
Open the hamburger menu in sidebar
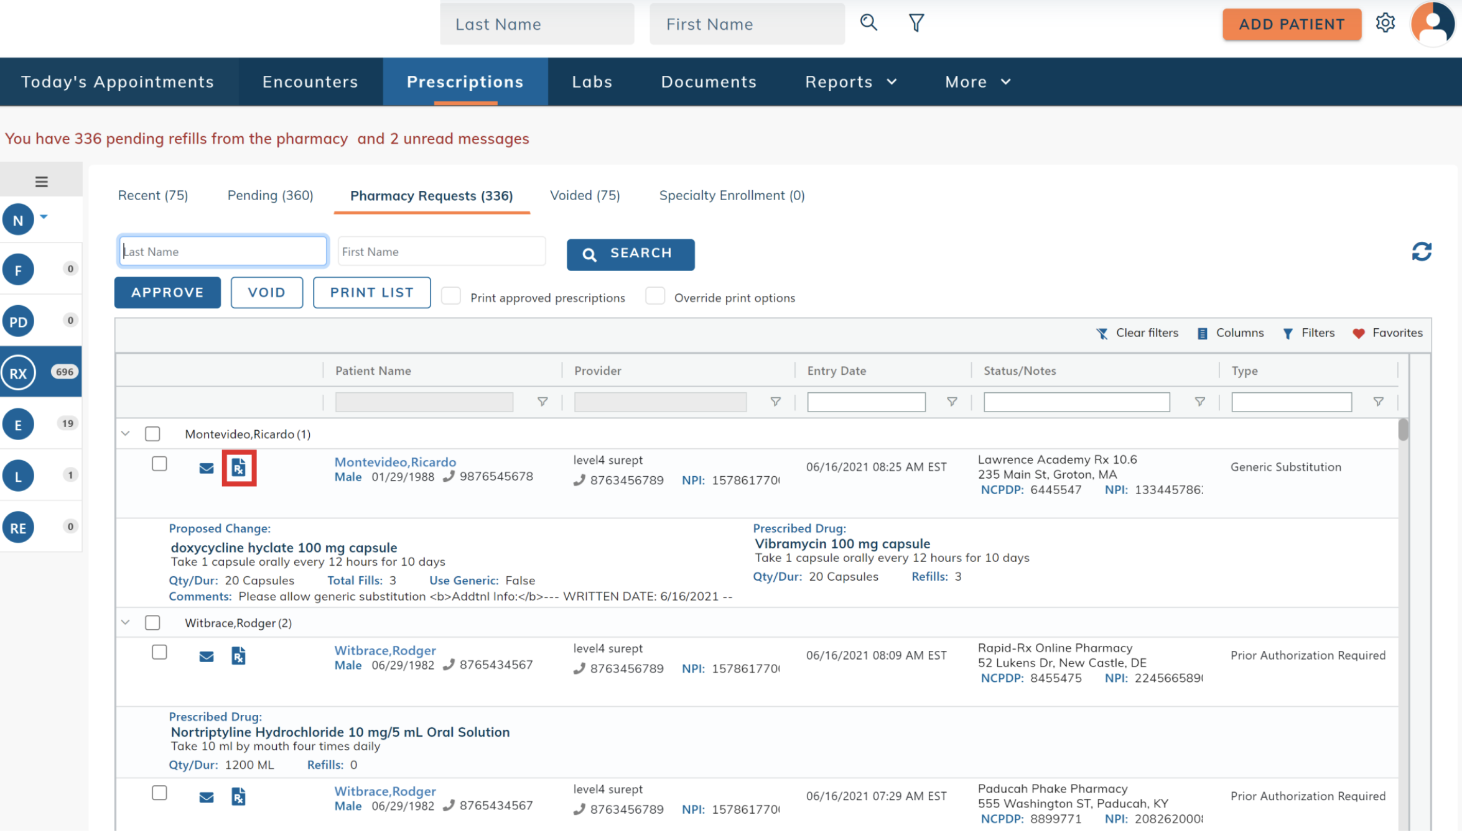coord(41,182)
